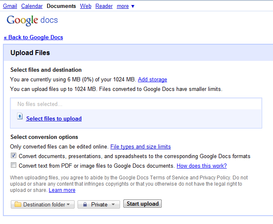Image resolution: width=273 pixels, height=224 pixels.
Task: Open the Add storage link
Action: click(x=153, y=79)
